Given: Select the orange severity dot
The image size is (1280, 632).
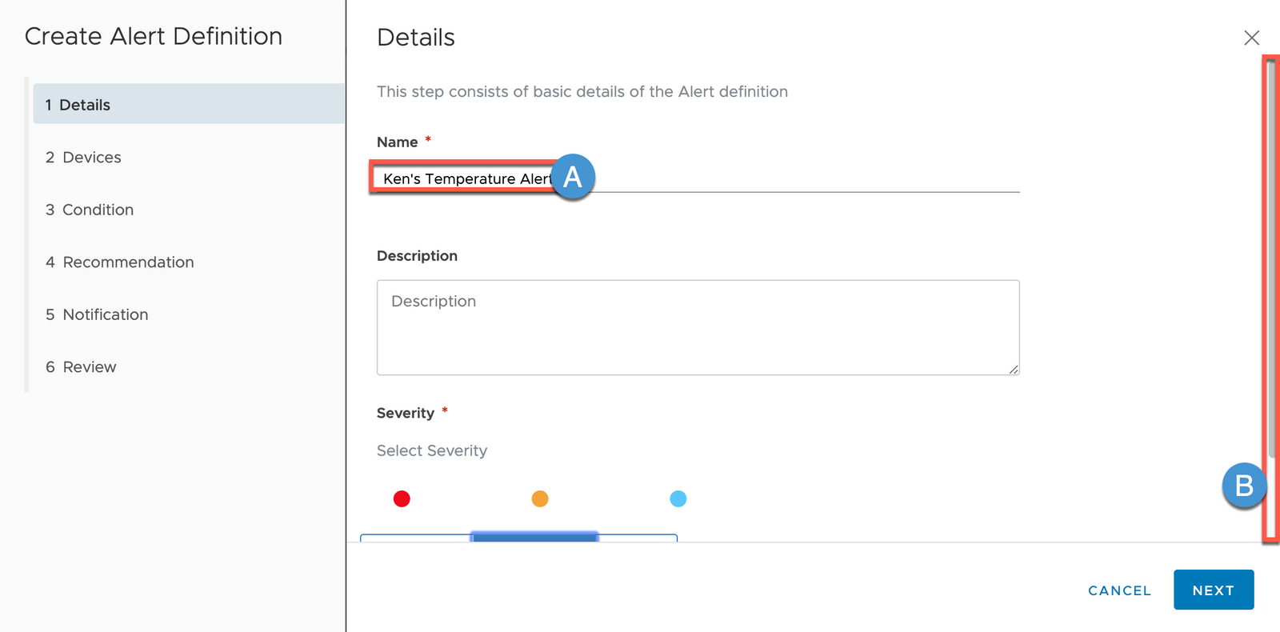Looking at the screenshot, I should pos(540,499).
